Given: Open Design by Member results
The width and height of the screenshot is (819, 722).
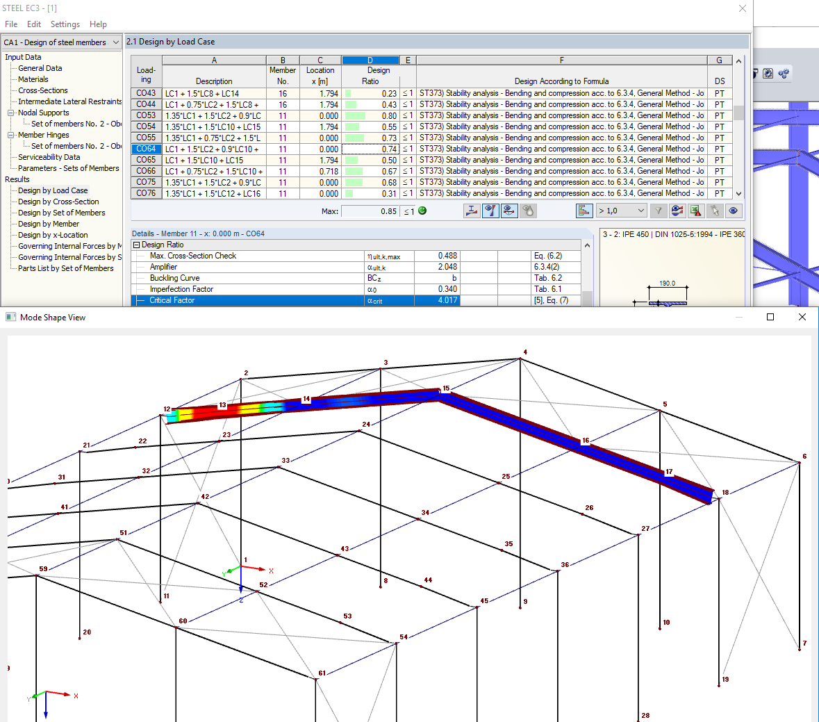Looking at the screenshot, I should click(x=49, y=224).
